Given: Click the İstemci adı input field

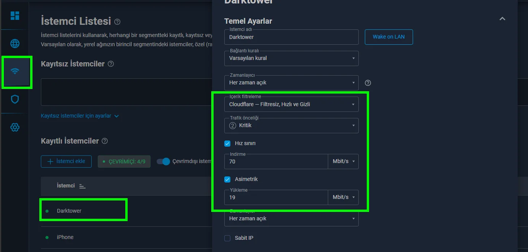Looking at the screenshot, I should click(292, 37).
